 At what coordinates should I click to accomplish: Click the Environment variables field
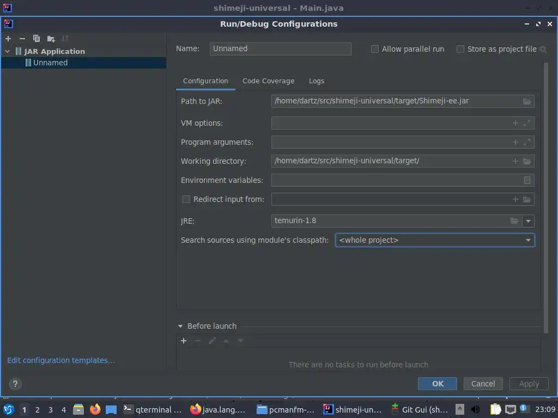point(403,180)
